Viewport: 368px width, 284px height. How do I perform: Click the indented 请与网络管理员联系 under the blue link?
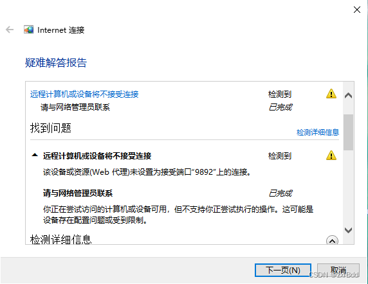tap(75, 107)
